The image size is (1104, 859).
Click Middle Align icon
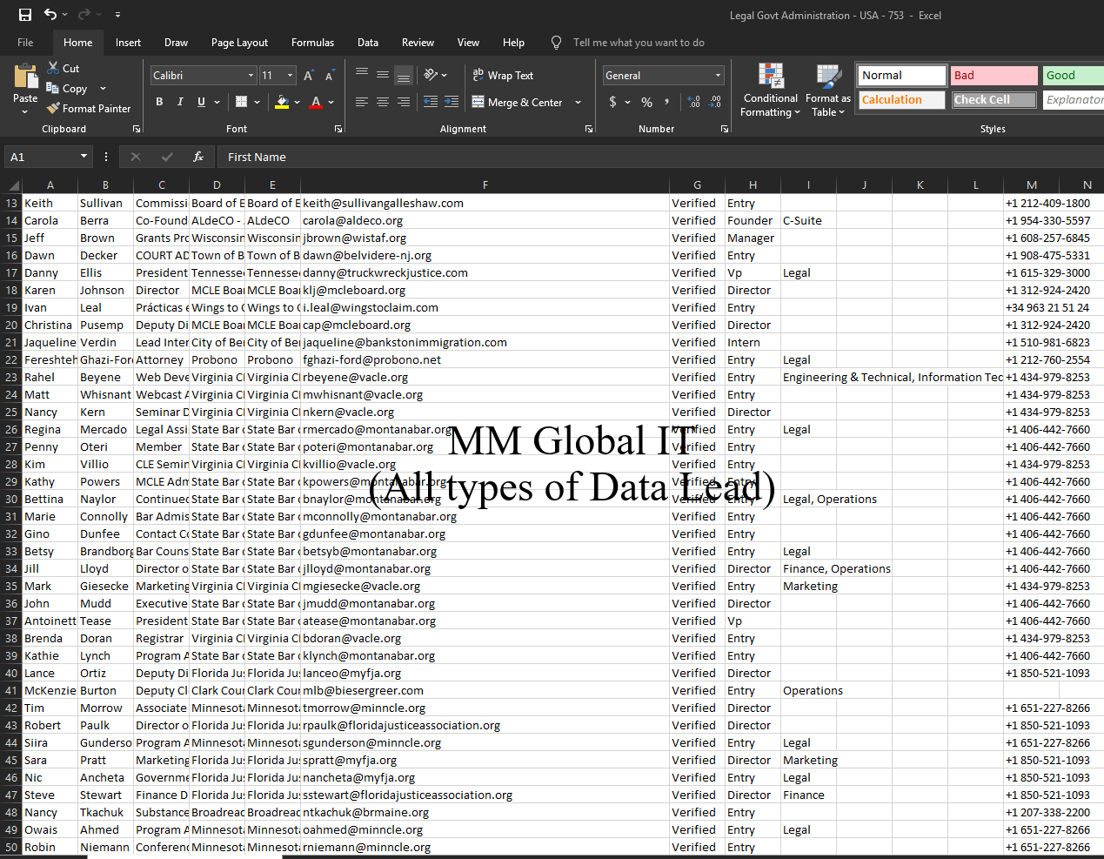(x=383, y=76)
